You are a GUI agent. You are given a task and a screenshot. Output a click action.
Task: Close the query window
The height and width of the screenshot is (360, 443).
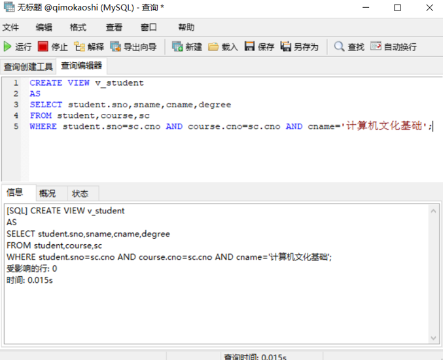point(430,8)
